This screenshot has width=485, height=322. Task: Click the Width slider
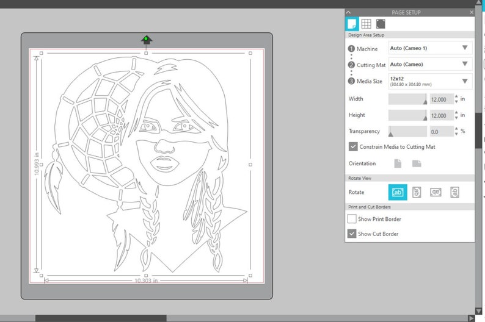coord(407,99)
